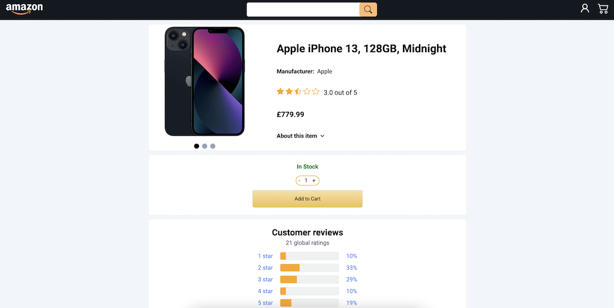Select the third image carousel dot
614x308 pixels.
coord(213,146)
